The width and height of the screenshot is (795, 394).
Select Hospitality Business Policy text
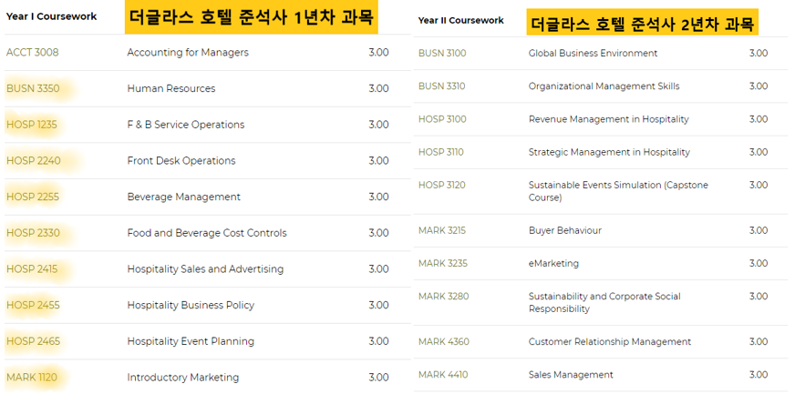coord(191,306)
